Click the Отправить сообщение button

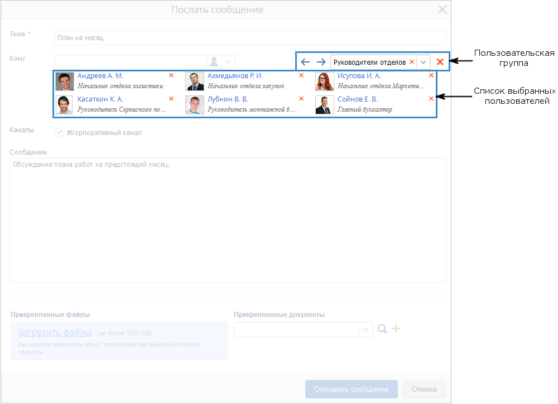(x=351, y=389)
